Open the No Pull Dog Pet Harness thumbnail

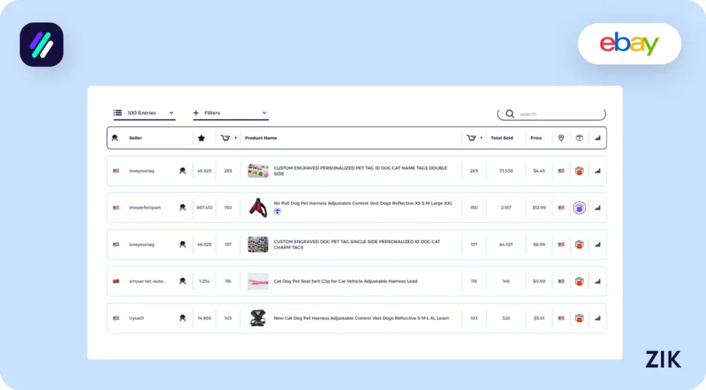(x=258, y=208)
